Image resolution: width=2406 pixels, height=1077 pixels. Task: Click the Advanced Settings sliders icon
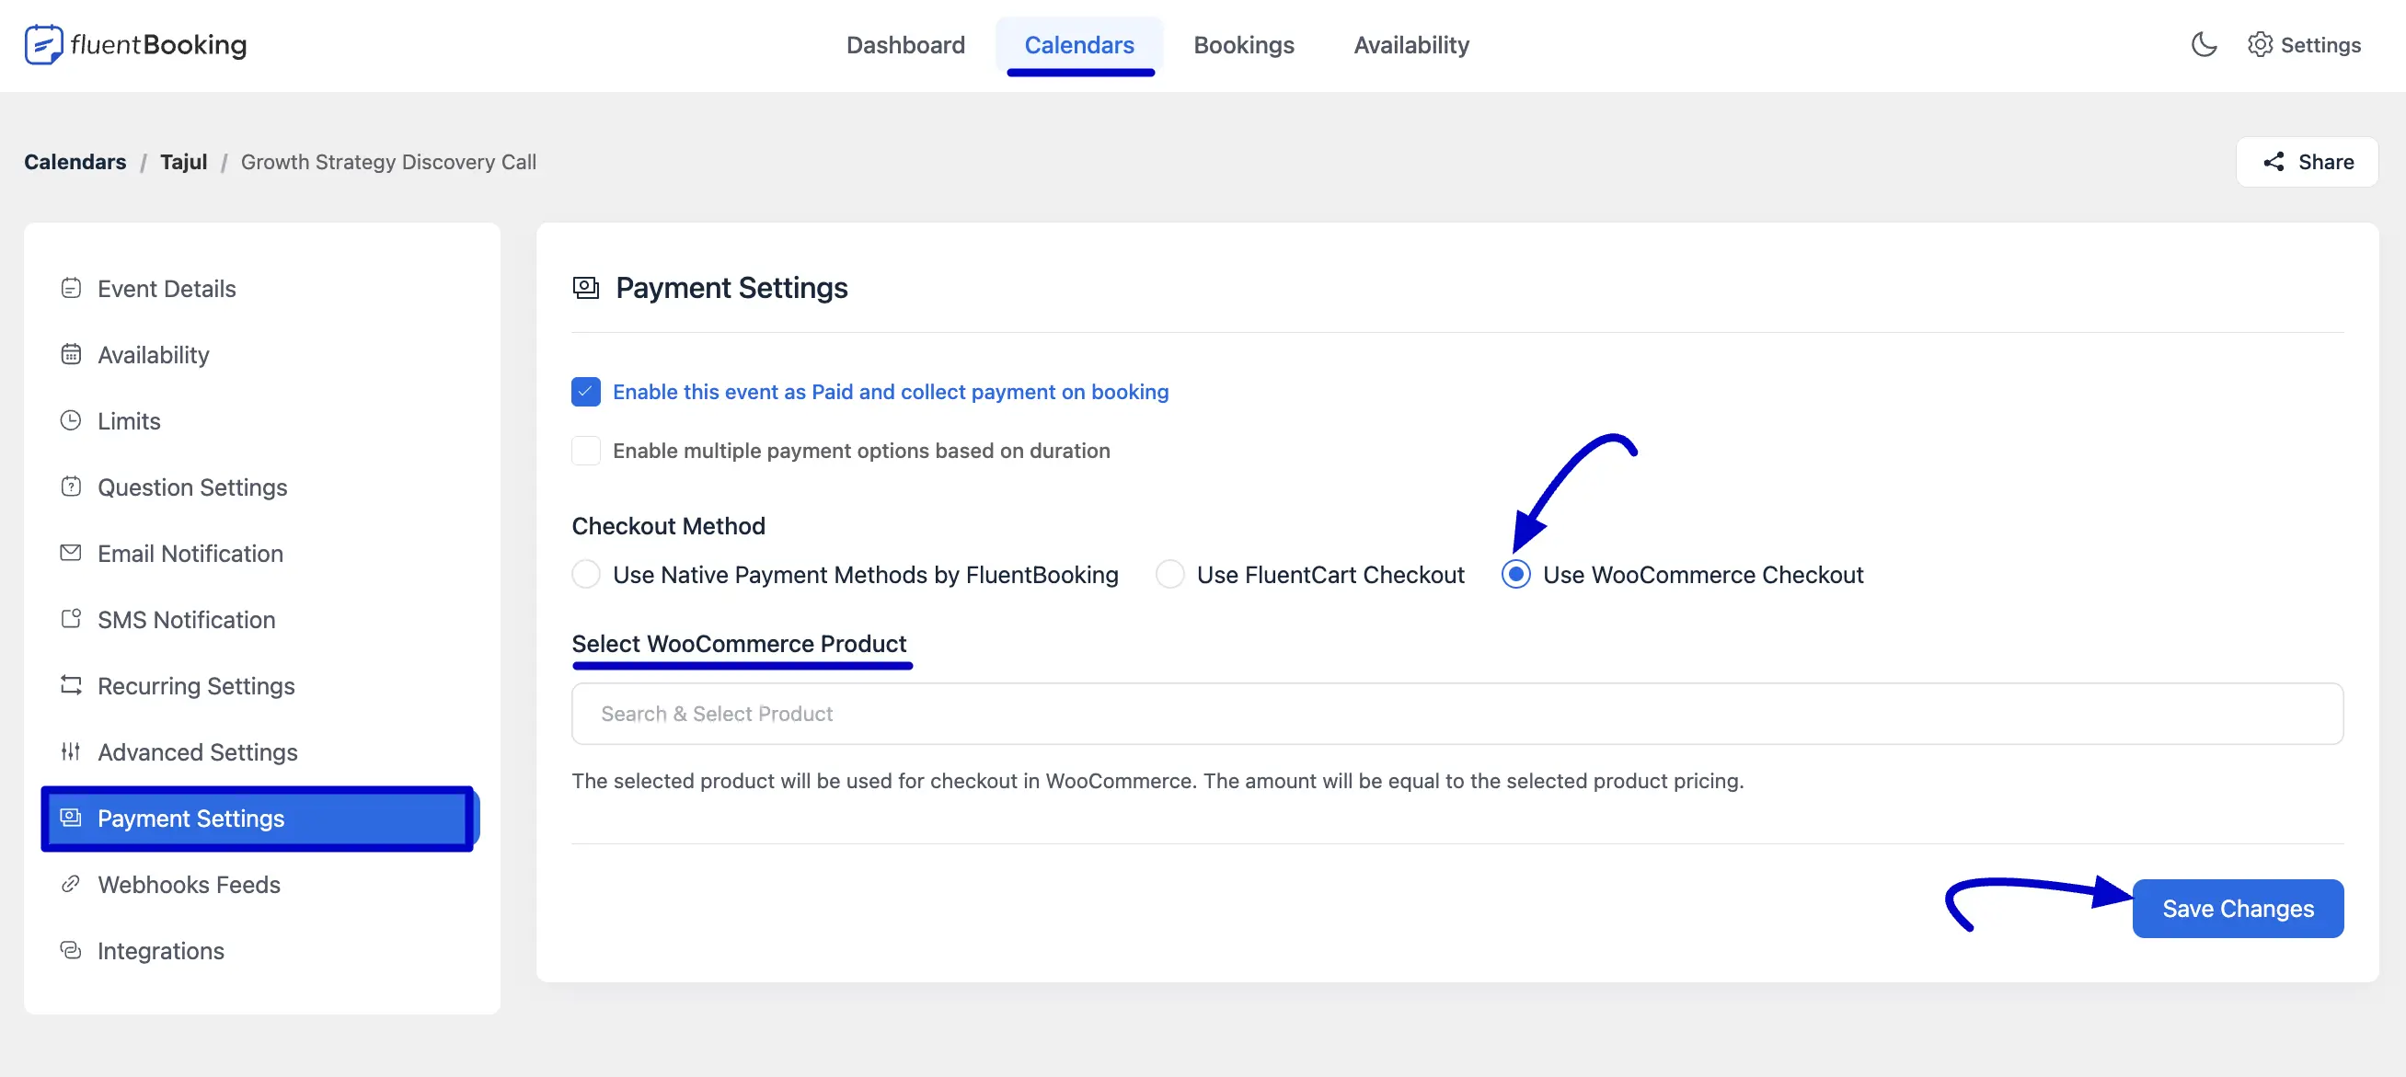pyautogui.click(x=71, y=752)
